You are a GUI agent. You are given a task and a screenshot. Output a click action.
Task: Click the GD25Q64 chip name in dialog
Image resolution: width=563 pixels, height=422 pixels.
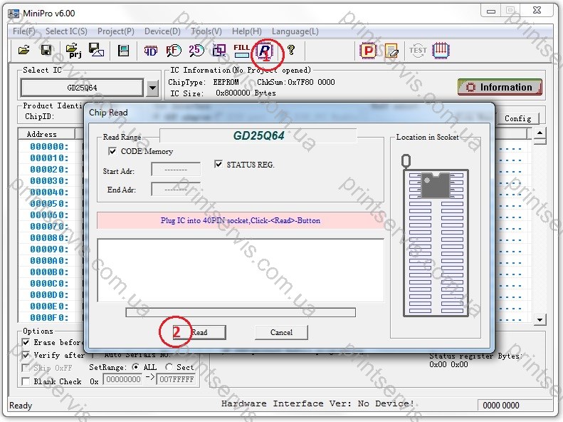259,136
